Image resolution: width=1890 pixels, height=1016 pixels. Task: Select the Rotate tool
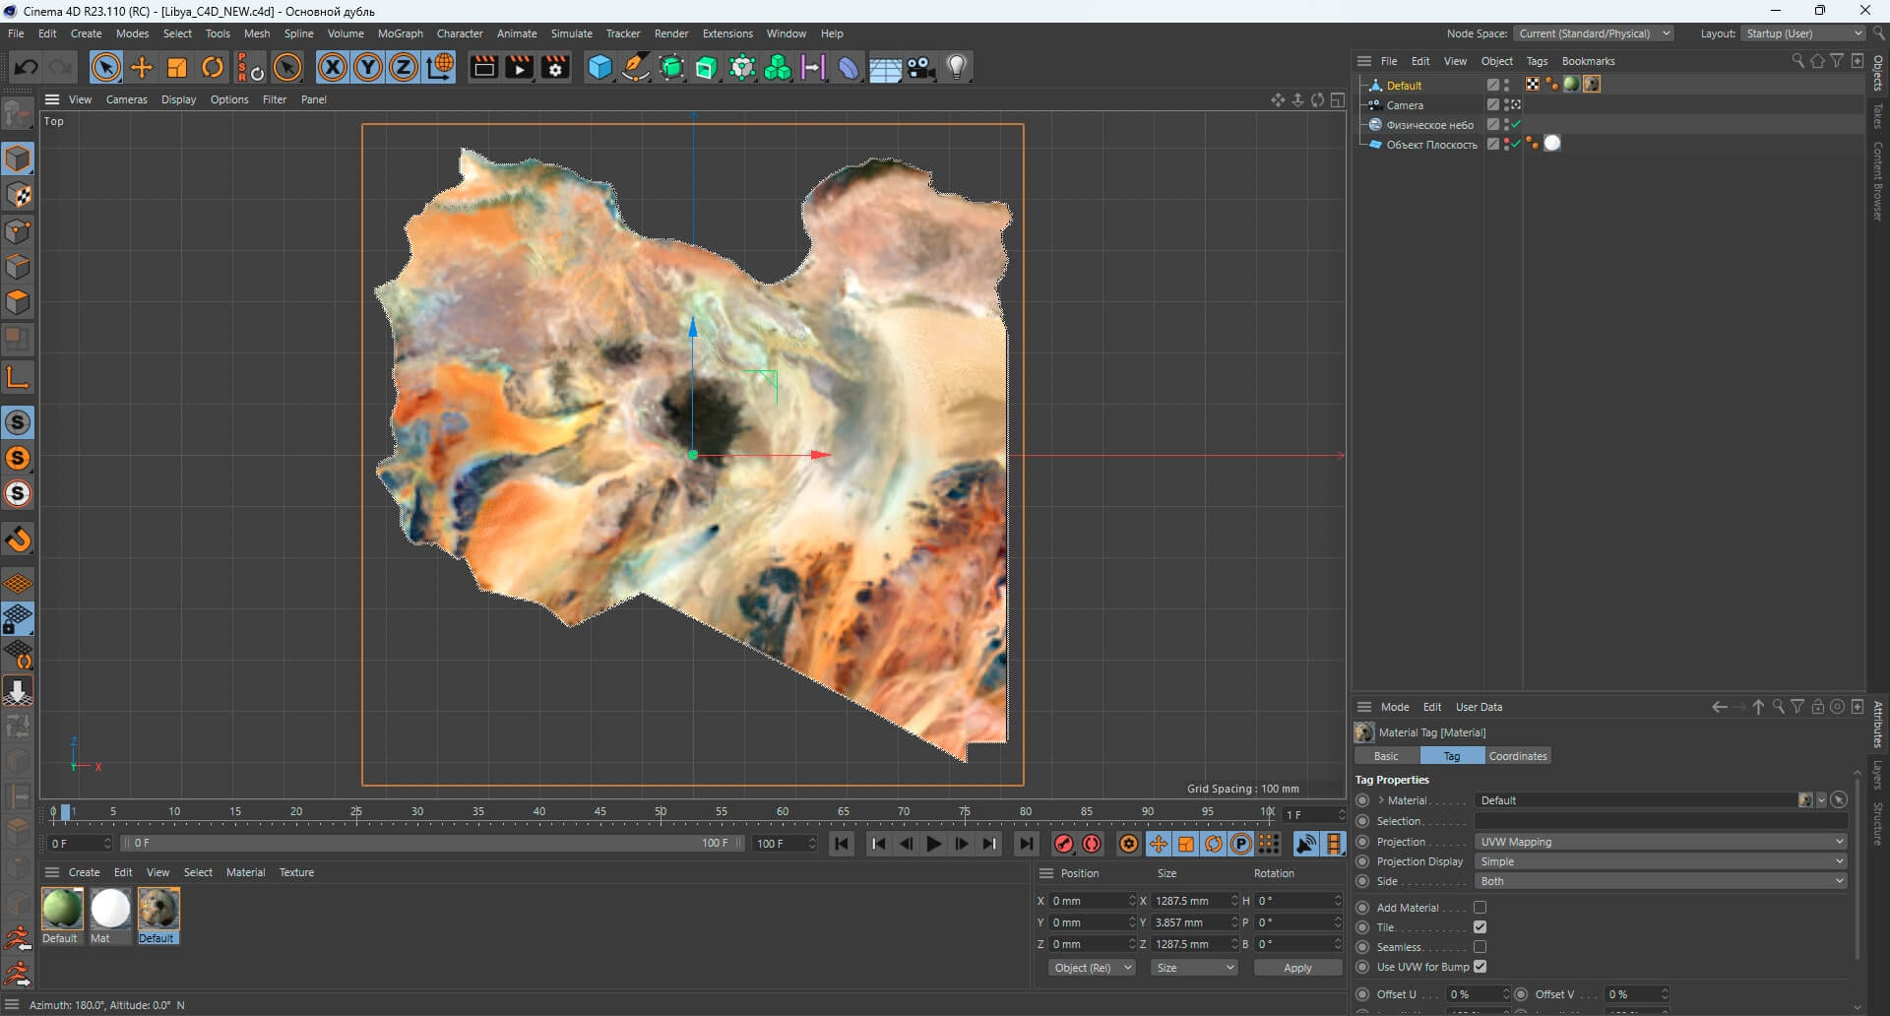tap(213, 67)
